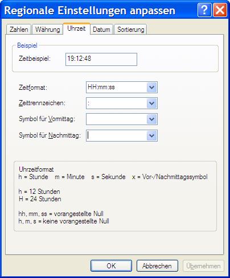The image size is (230, 278).
Task: Confirm with the OK button
Action: (x=111, y=266)
